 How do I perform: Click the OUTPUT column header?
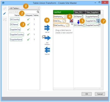pyautogui.click(x=63, y=12)
